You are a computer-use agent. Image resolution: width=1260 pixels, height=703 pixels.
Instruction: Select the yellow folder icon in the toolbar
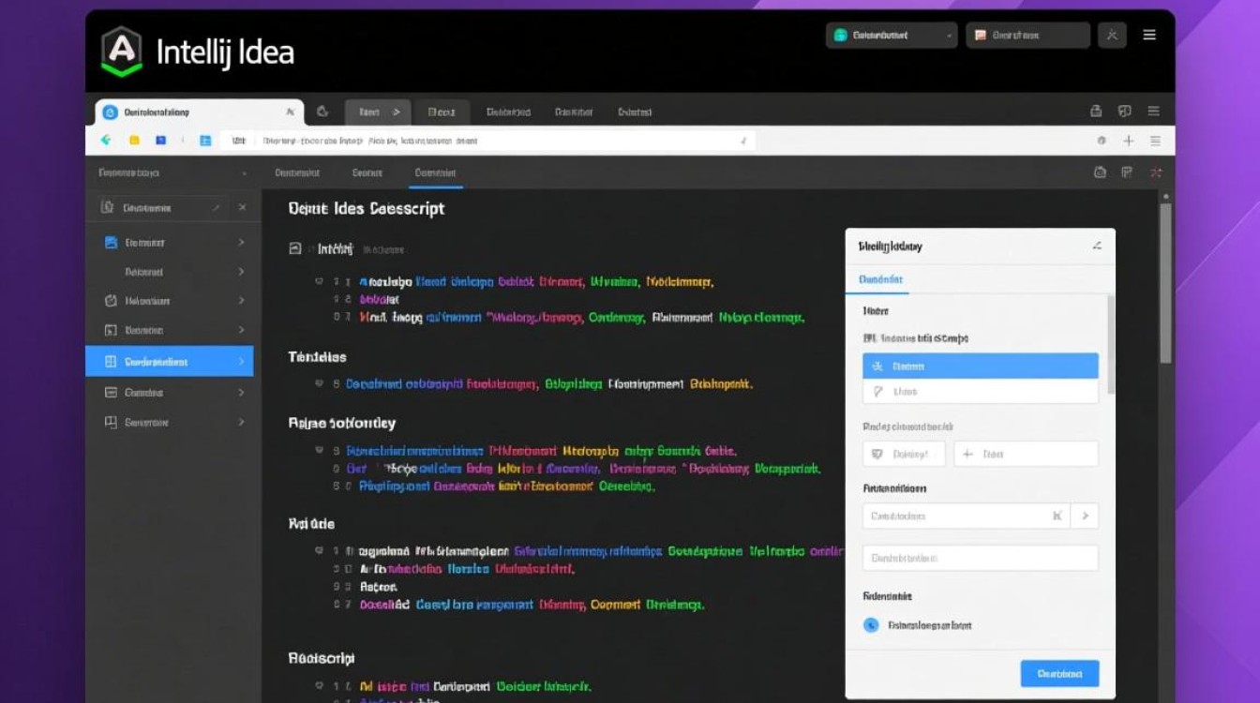pyautogui.click(x=134, y=139)
